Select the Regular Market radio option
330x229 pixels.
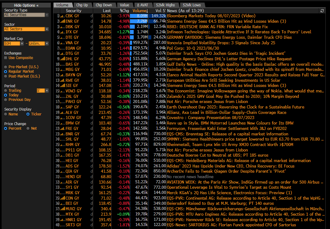(x=6, y=71)
